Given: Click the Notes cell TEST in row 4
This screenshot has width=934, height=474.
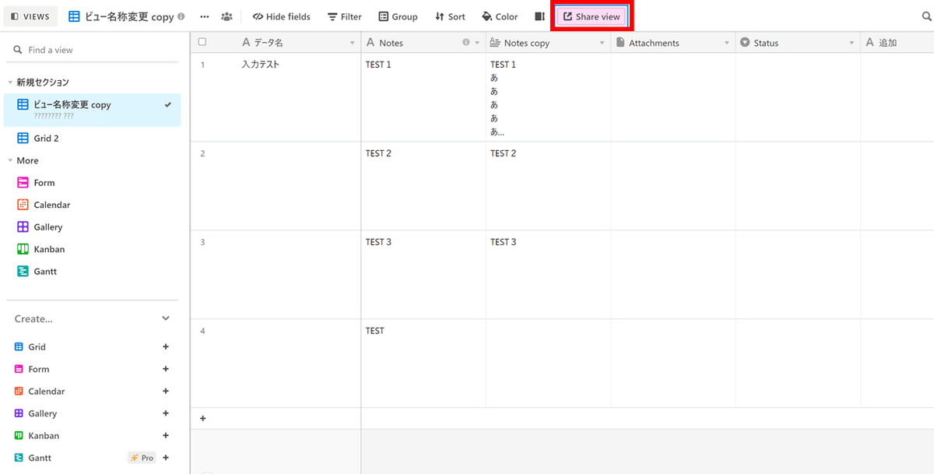Looking at the screenshot, I should (423, 363).
